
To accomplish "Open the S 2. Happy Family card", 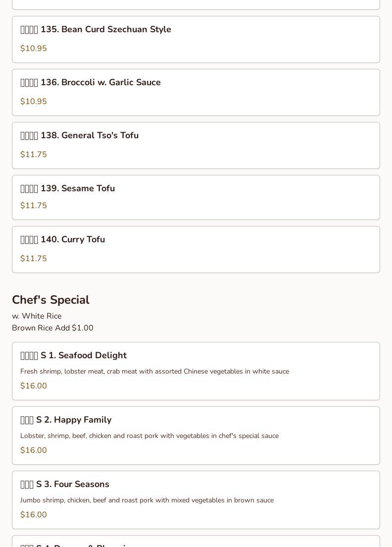I will coord(196,436).
